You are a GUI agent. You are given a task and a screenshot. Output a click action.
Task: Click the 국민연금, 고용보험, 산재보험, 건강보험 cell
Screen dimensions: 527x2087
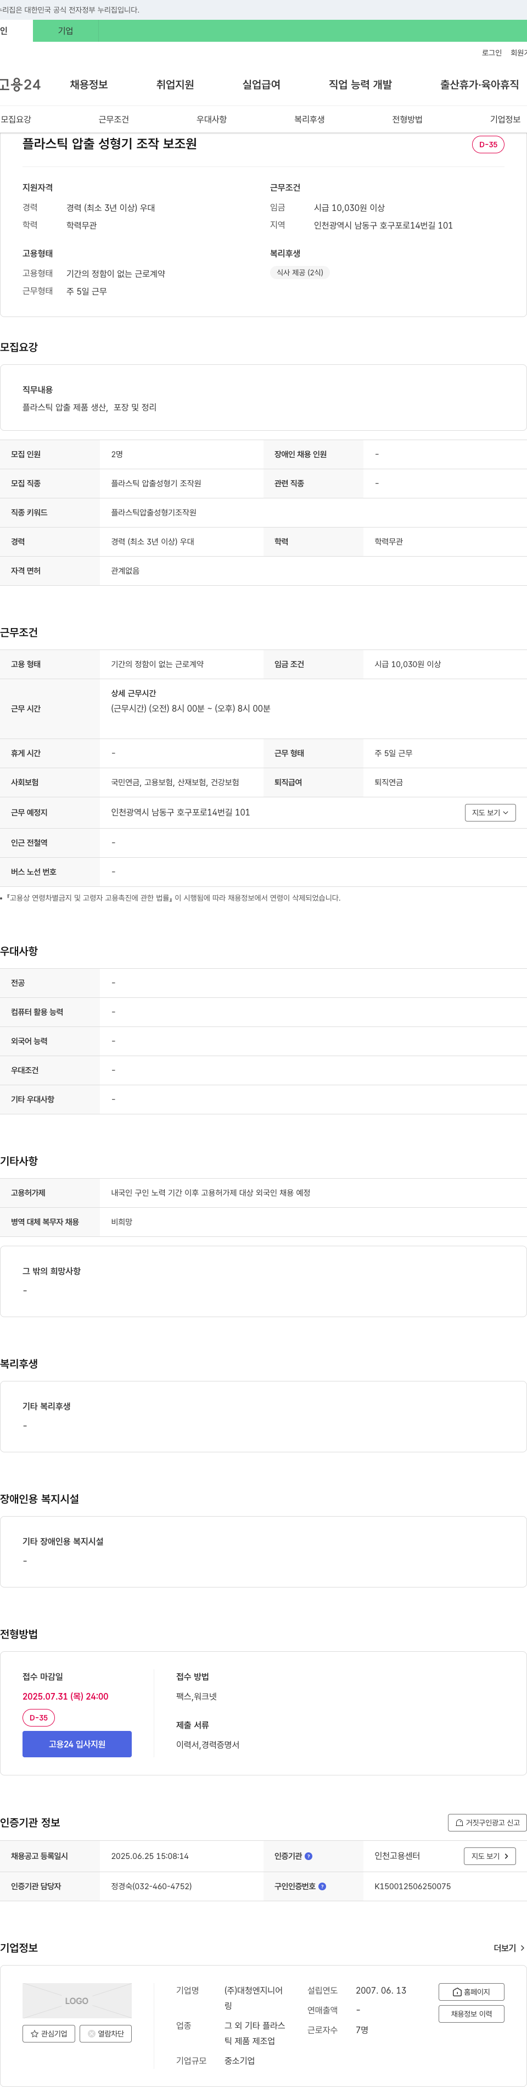click(x=175, y=782)
